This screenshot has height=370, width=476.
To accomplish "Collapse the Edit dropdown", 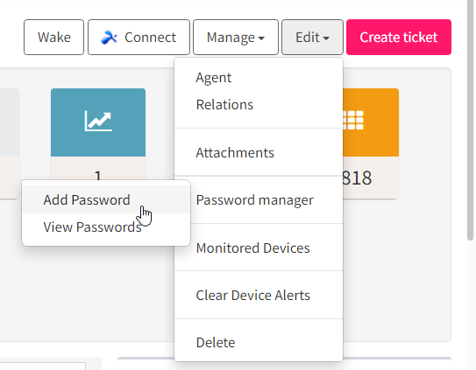I will point(312,38).
